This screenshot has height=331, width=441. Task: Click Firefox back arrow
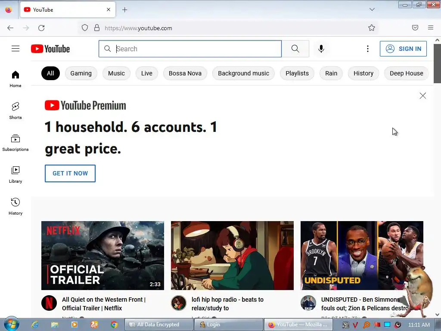point(10,28)
